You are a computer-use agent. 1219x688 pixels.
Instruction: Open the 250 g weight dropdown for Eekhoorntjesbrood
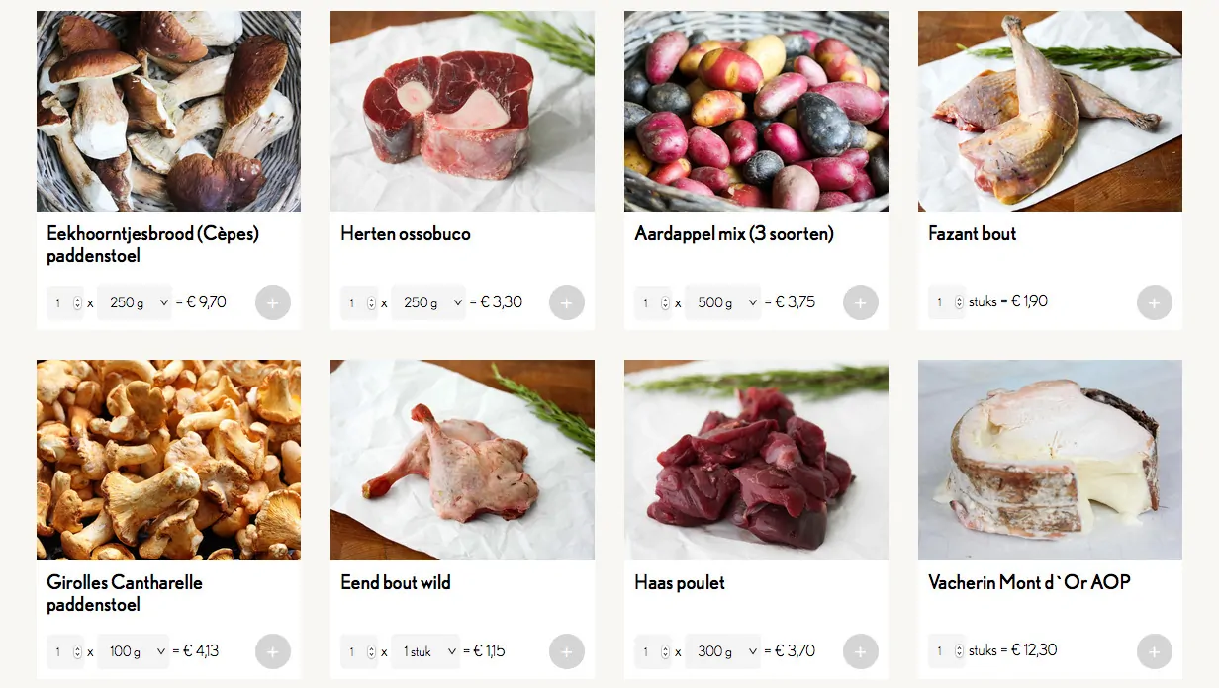[x=135, y=302]
